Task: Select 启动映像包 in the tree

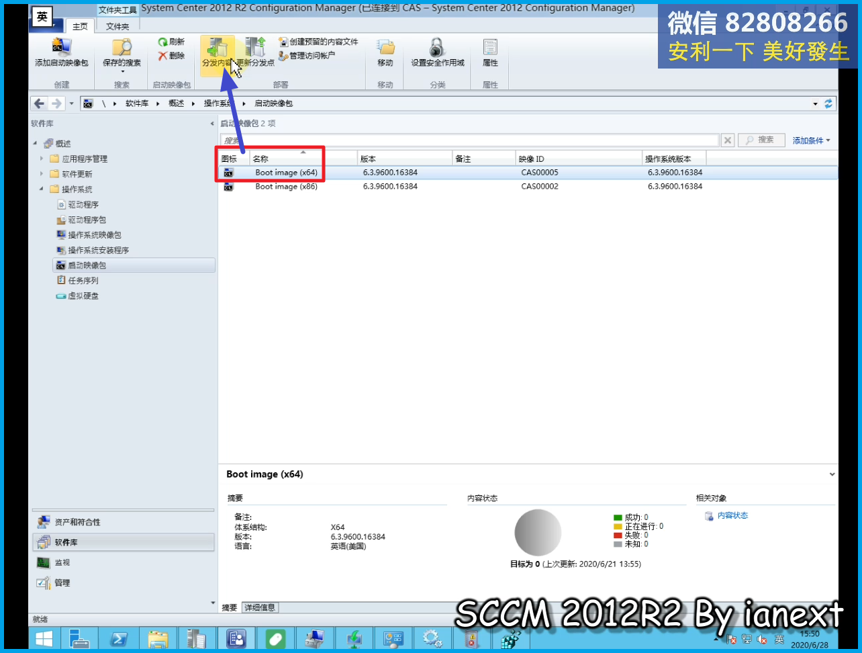Action: (134, 265)
